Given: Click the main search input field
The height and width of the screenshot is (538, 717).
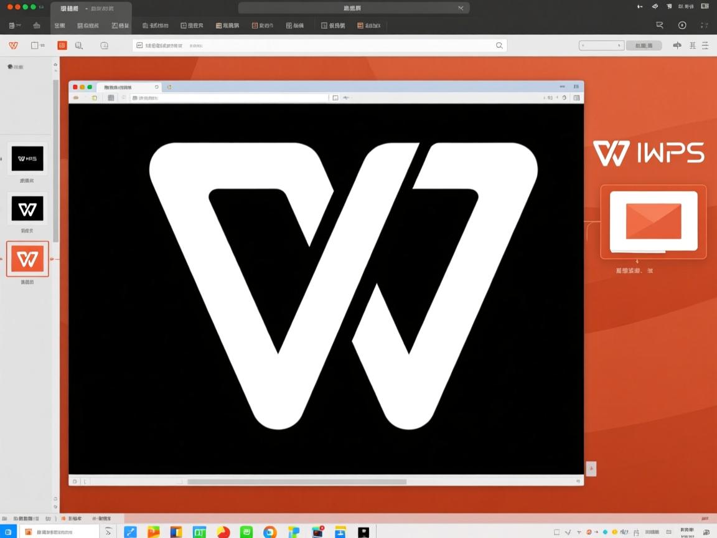Looking at the screenshot, I should tap(317, 45).
